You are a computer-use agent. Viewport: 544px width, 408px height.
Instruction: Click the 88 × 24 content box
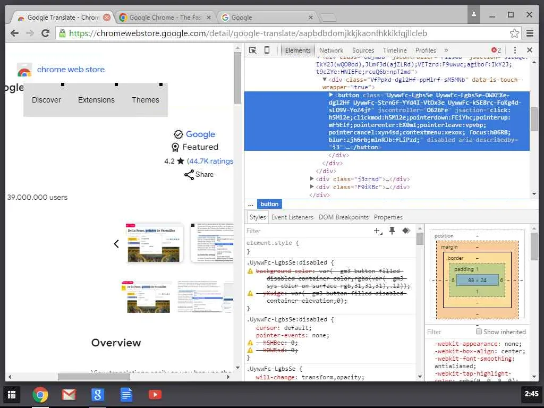click(477, 280)
